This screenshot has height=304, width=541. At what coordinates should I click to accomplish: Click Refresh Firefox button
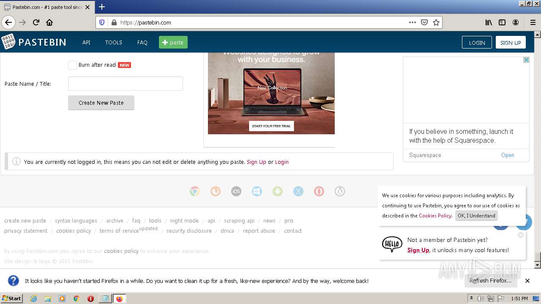490,280
